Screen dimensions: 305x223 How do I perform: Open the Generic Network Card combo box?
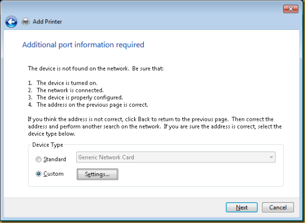click(172, 157)
